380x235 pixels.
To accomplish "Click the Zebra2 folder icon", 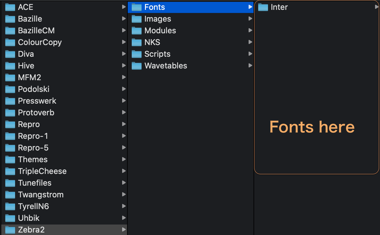I will tap(10, 230).
